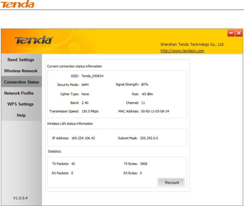Screen dimensions: 244x206
Task: Click Shenzhen Tenda Technology Co., Ltd text
Action: pos(192,45)
